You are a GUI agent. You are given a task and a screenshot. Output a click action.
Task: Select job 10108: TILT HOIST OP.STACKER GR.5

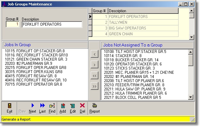point(135,52)
